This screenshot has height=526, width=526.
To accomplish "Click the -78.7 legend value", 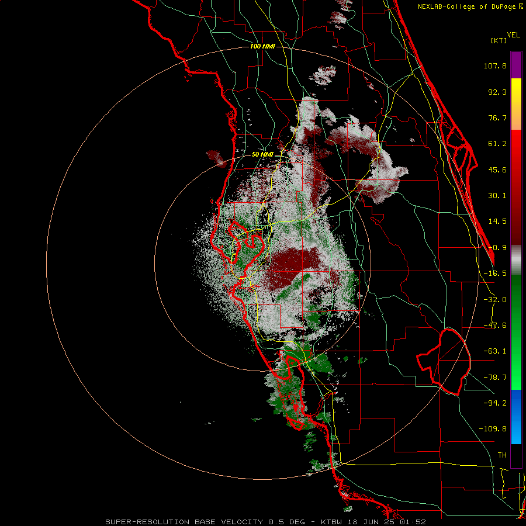I will coord(495,378).
